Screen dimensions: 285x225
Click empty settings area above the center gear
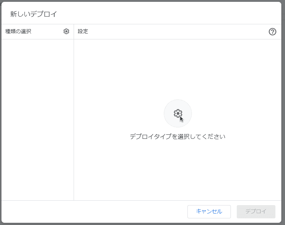pyautogui.click(x=177, y=70)
